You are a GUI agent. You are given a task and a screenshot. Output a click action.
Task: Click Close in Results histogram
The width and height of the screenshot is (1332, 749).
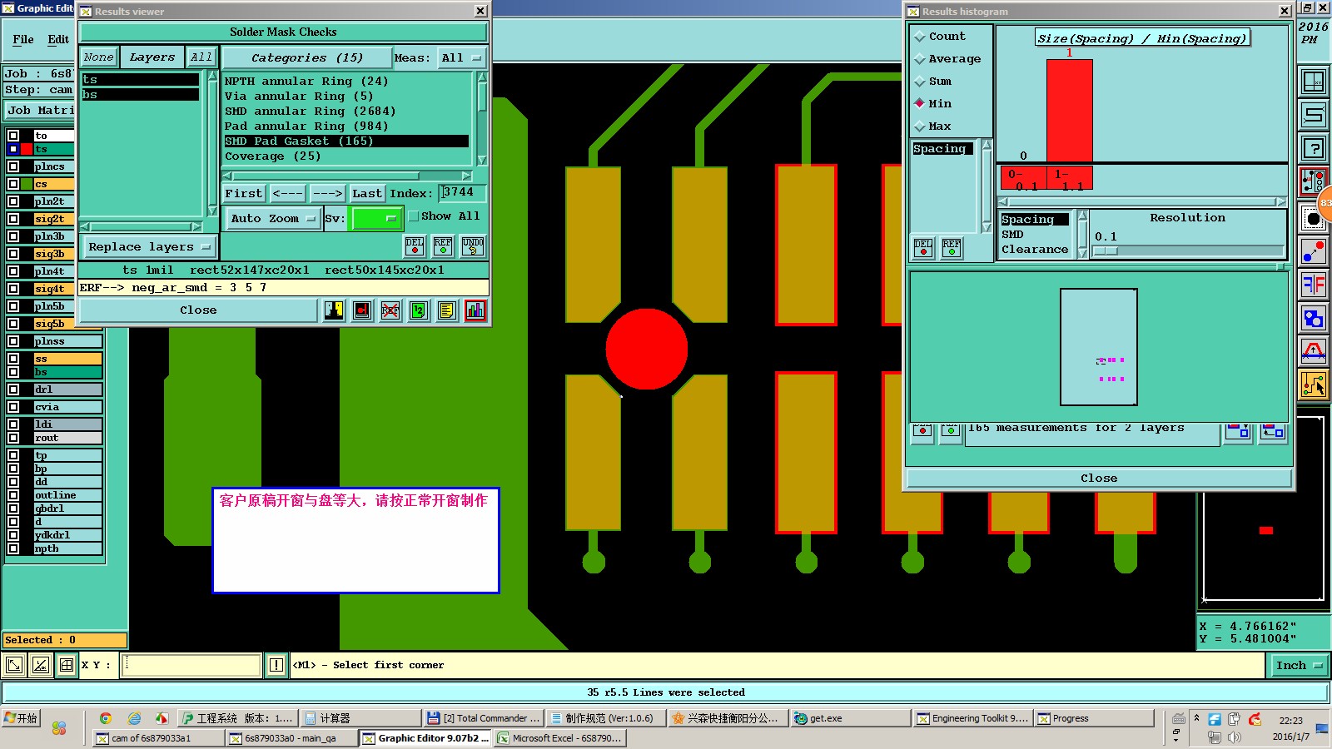[x=1099, y=478]
